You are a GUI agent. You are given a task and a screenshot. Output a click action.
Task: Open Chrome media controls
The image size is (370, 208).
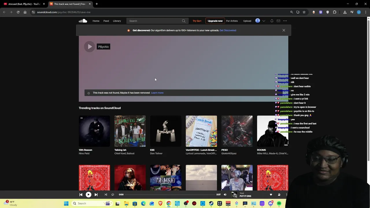pyautogui.click(x=352, y=12)
